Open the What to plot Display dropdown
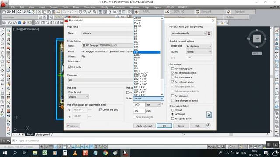 pyautogui.click(x=78, y=97)
